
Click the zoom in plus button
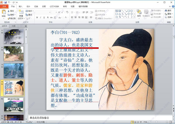click(x=167, y=122)
